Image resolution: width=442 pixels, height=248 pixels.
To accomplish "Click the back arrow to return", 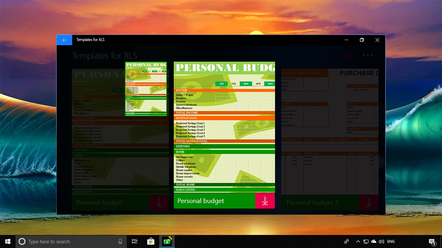I will point(64,40).
